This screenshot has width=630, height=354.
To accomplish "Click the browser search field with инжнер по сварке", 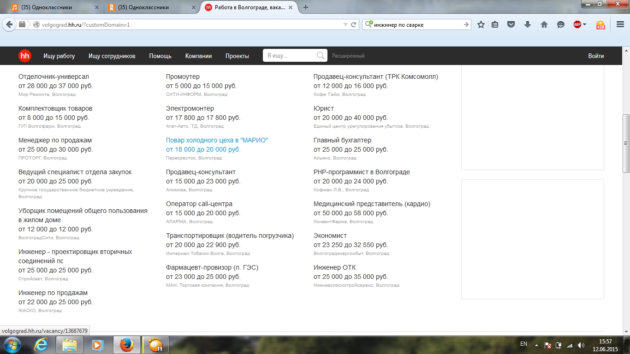I will (x=417, y=25).
